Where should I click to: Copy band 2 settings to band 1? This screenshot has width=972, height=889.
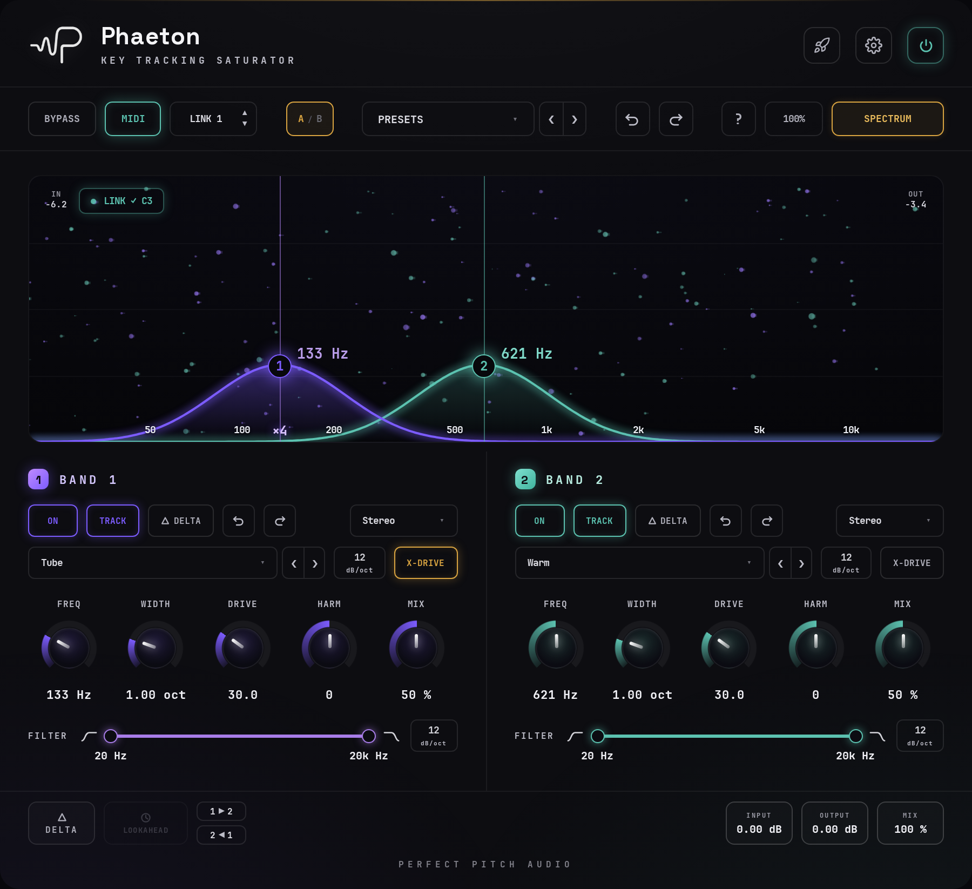pos(221,835)
